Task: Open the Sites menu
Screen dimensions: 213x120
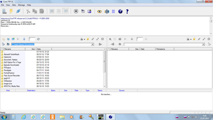Action: [14, 5]
